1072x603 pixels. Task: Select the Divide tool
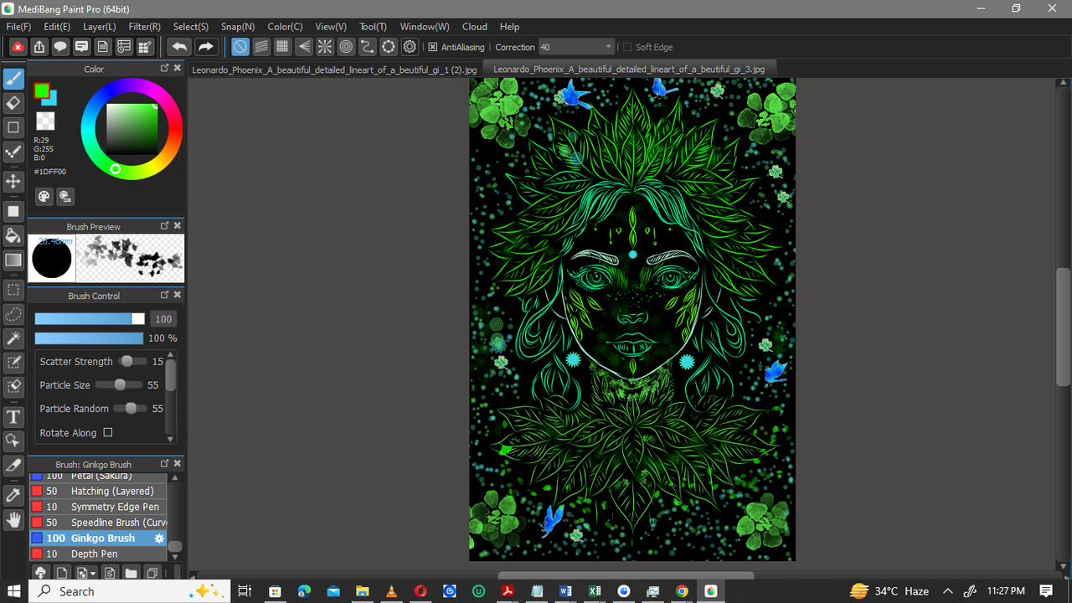pyautogui.click(x=13, y=465)
